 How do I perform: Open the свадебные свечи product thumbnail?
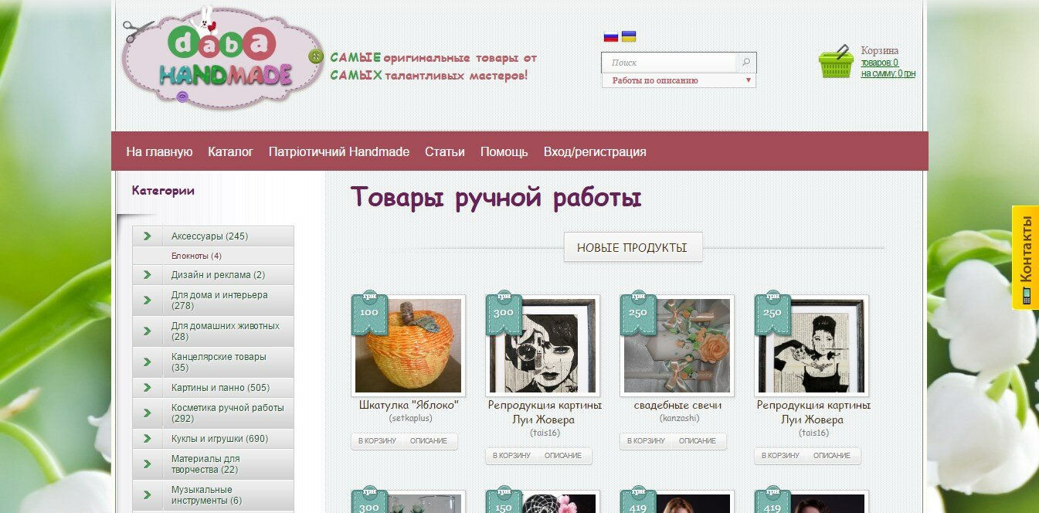tap(677, 345)
